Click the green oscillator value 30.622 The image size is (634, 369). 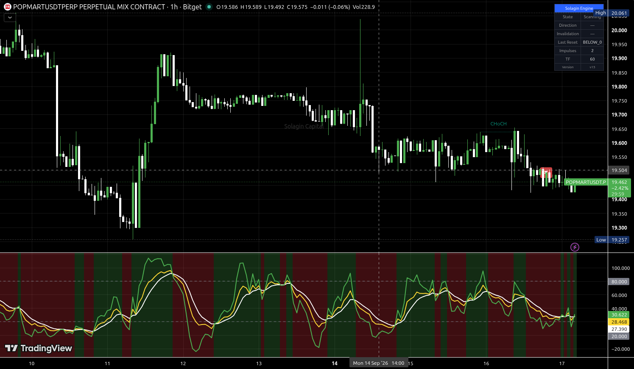619,315
